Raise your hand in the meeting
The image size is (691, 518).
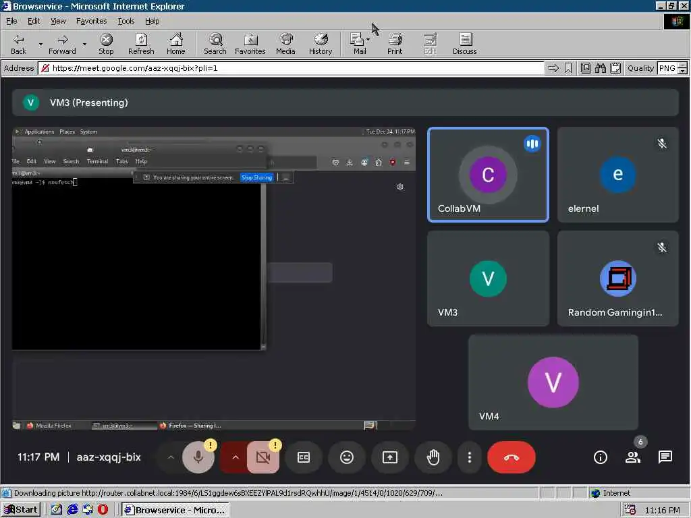[x=433, y=457]
